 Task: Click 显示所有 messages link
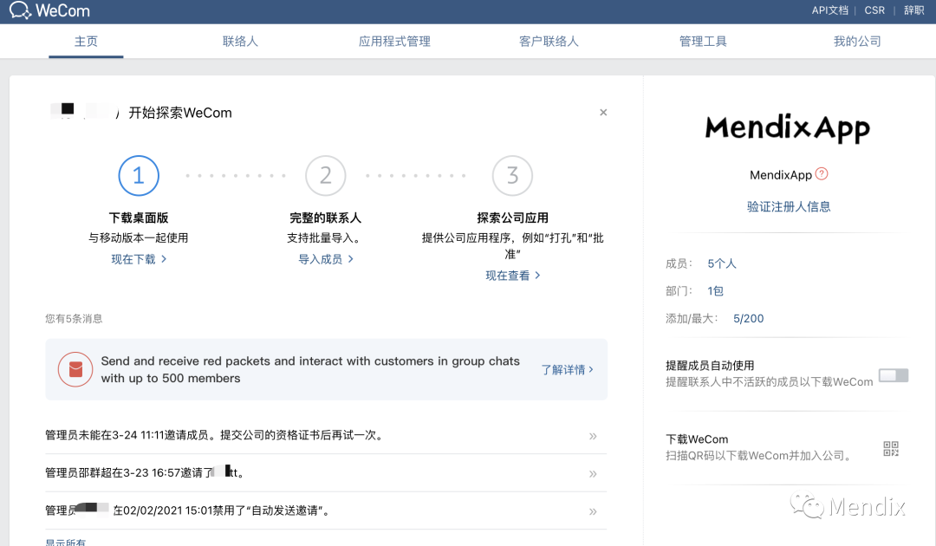coord(66,543)
